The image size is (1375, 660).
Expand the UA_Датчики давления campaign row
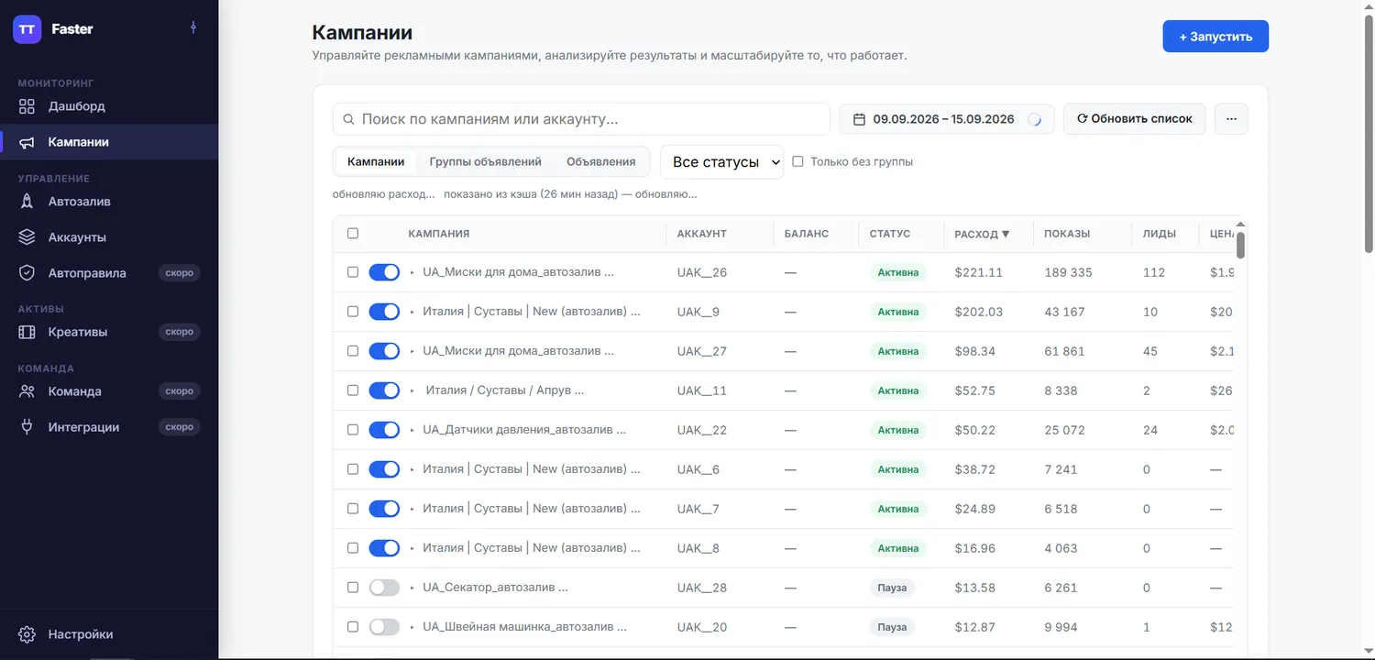tap(412, 430)
